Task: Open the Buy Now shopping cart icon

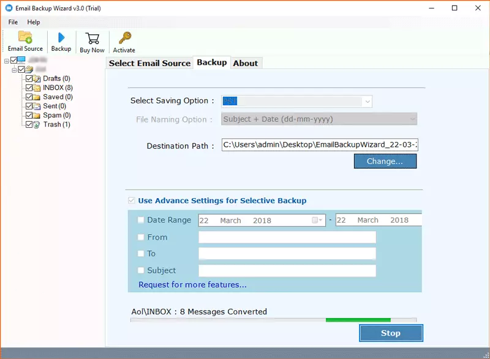Action: tap(92, 39)
